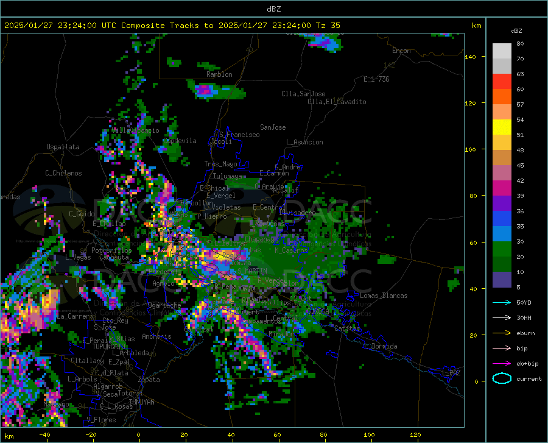The height and width of the screenshot is (443, 548).
Task: Pick the magenta band in dBZ scale
Action: coord(502,188)
